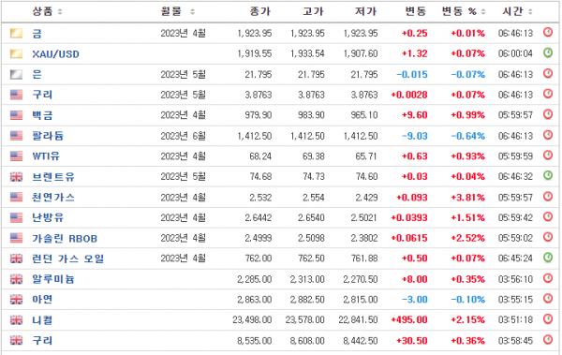The width and height of the screenshot is (562, 355).
Task: Open the 브렌트유 link
Action: point(53,177)
